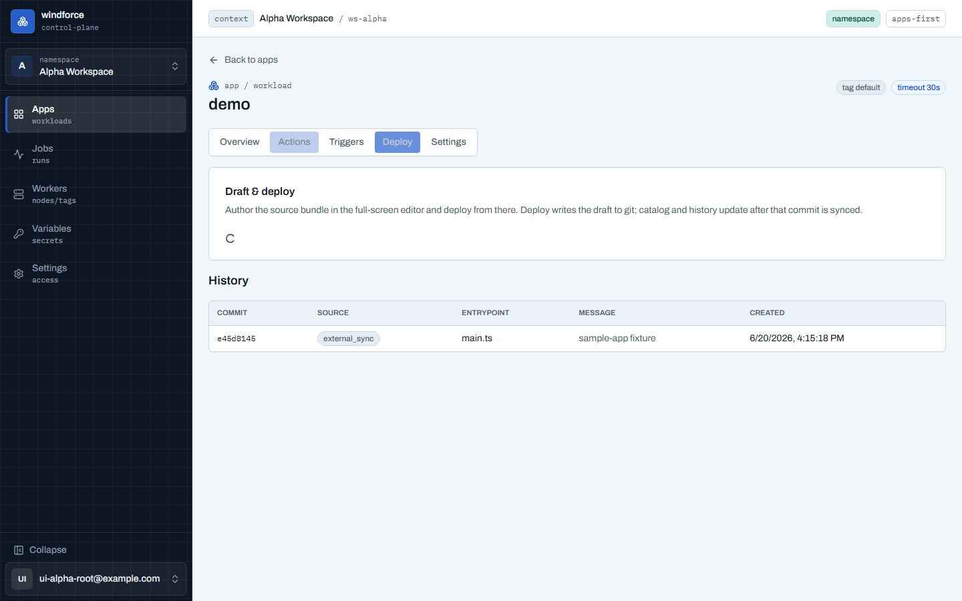Screen dimensions: 962x601
Task: Click the UI user avatar
Action: click(x=22, y=579)
